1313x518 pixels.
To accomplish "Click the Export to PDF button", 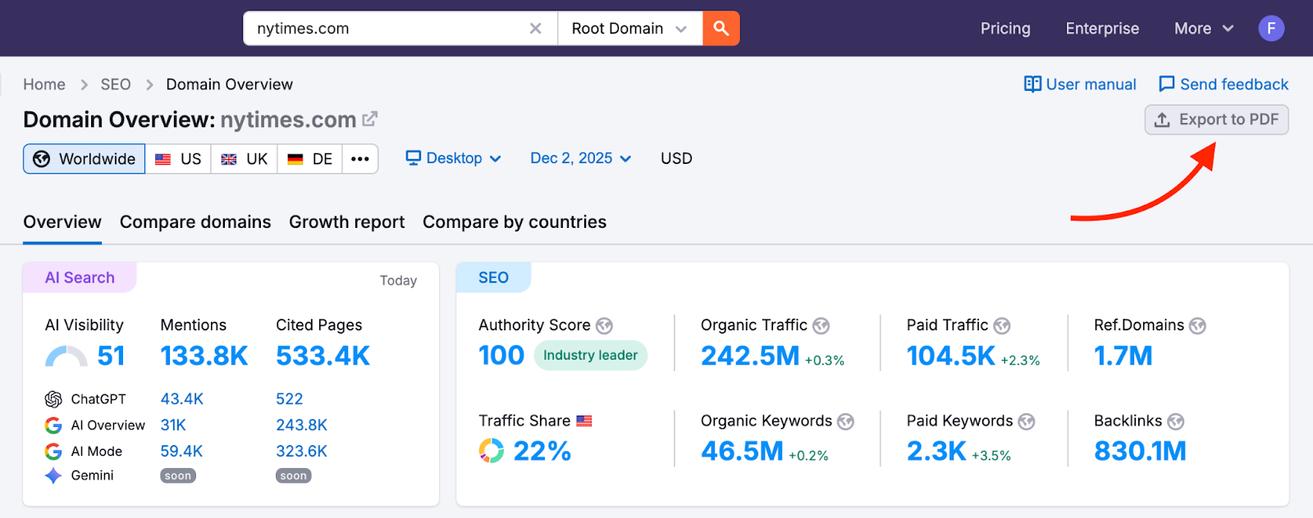I will point(1216,120).
